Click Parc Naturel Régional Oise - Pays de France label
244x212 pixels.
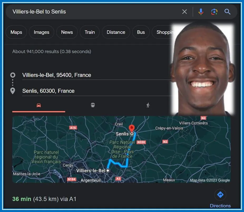click(122, 149)
